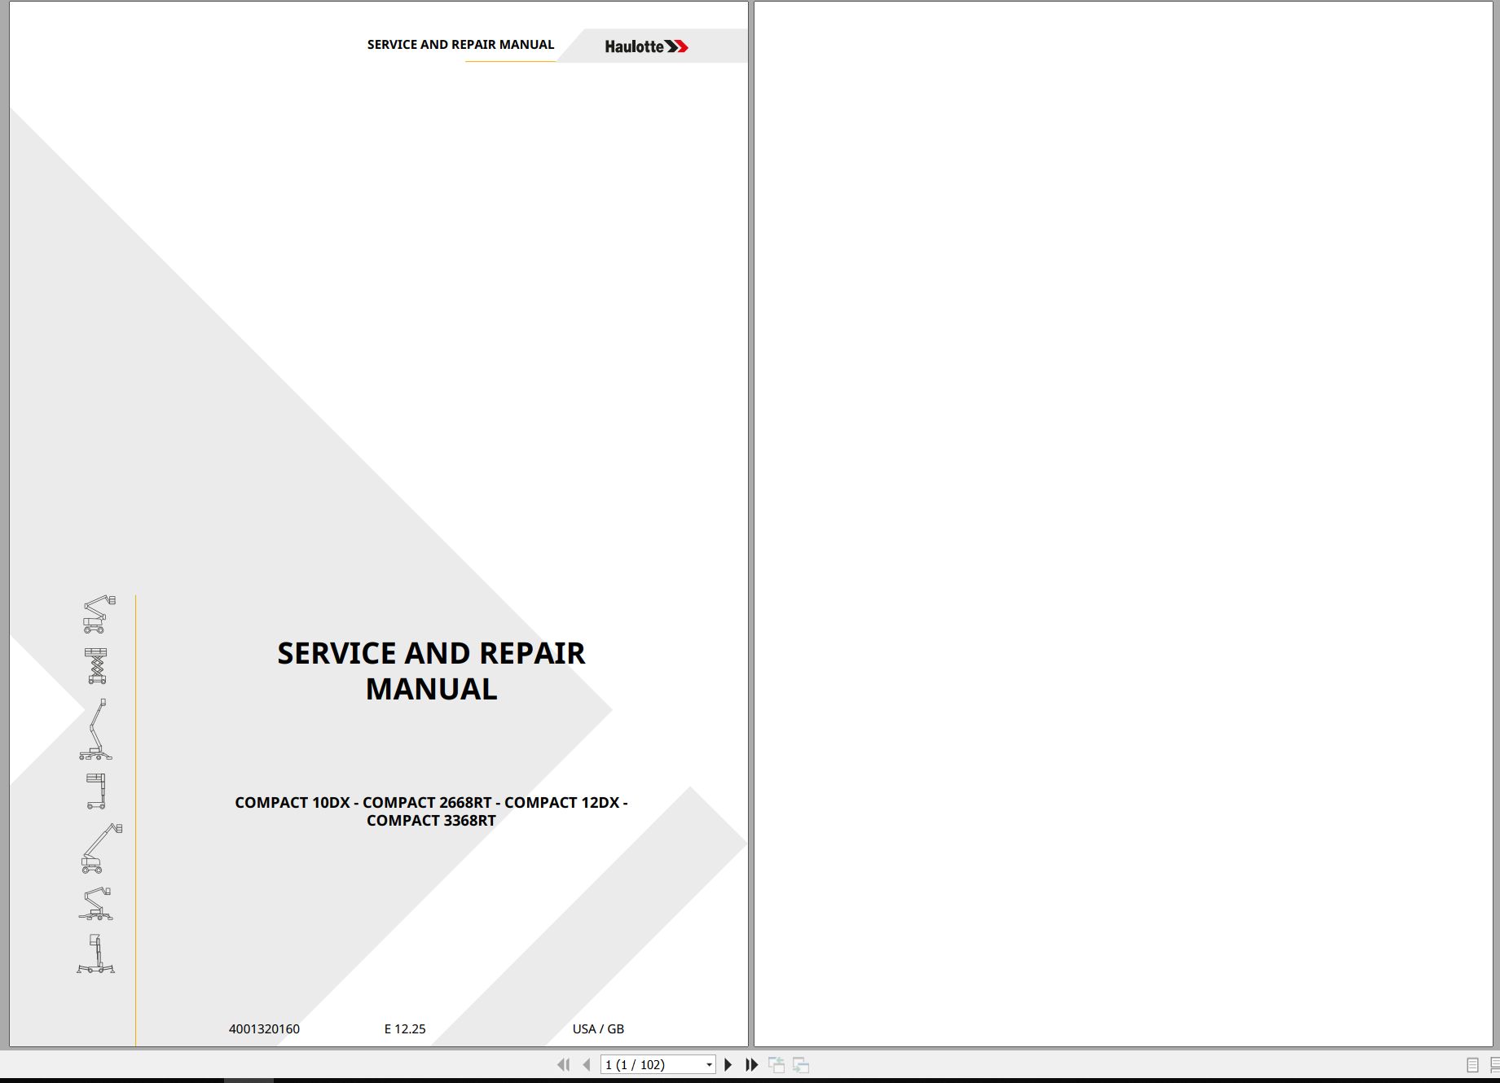1500x1083 pixels.
Task: Open the page number dropdown arrow
Action: point(709,1064)
